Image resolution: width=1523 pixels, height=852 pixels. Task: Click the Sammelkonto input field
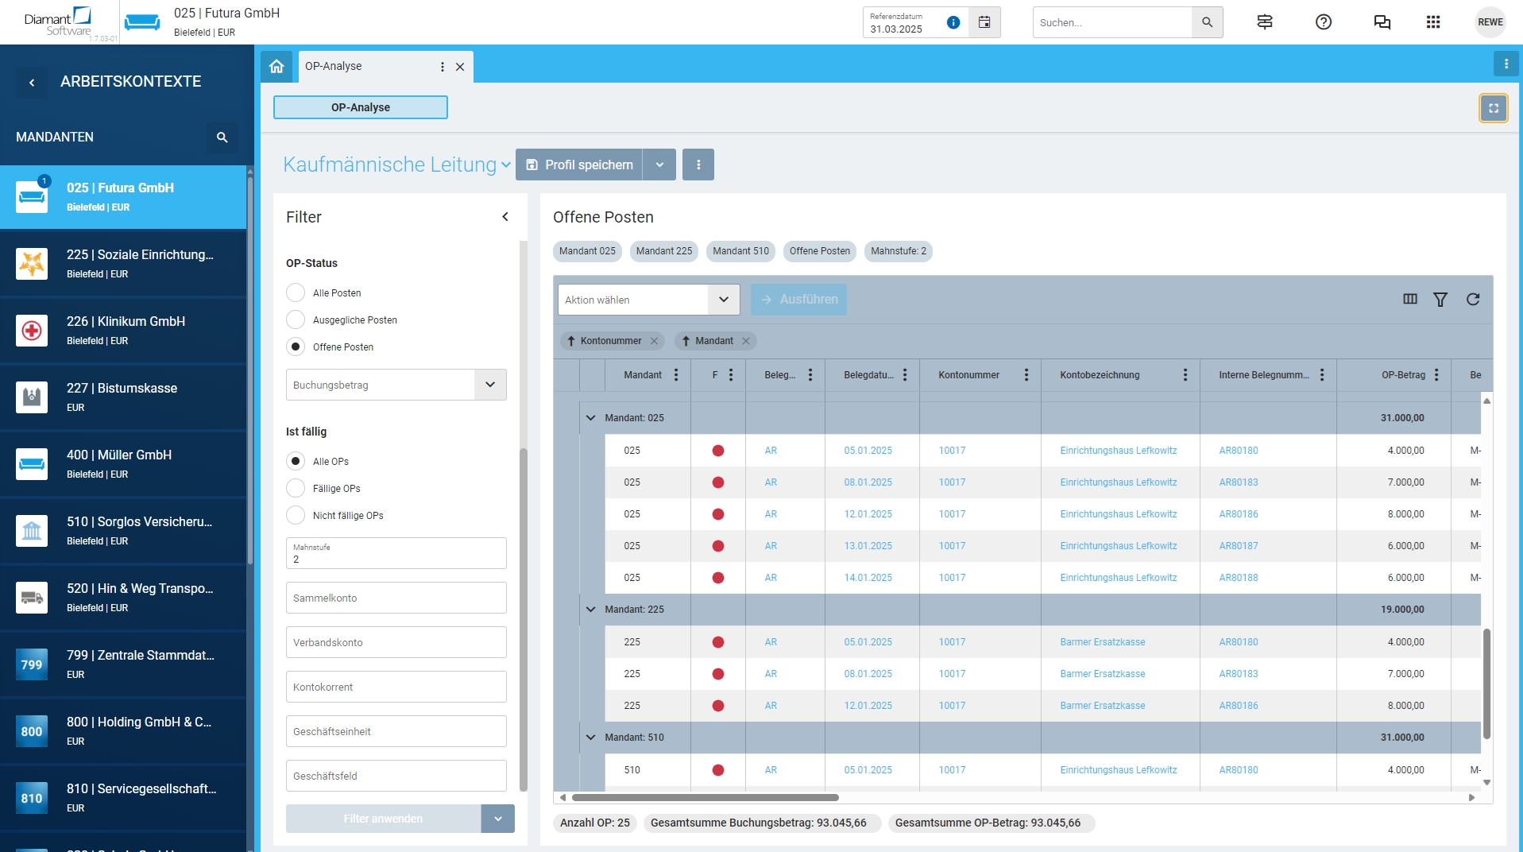[396, 598]
